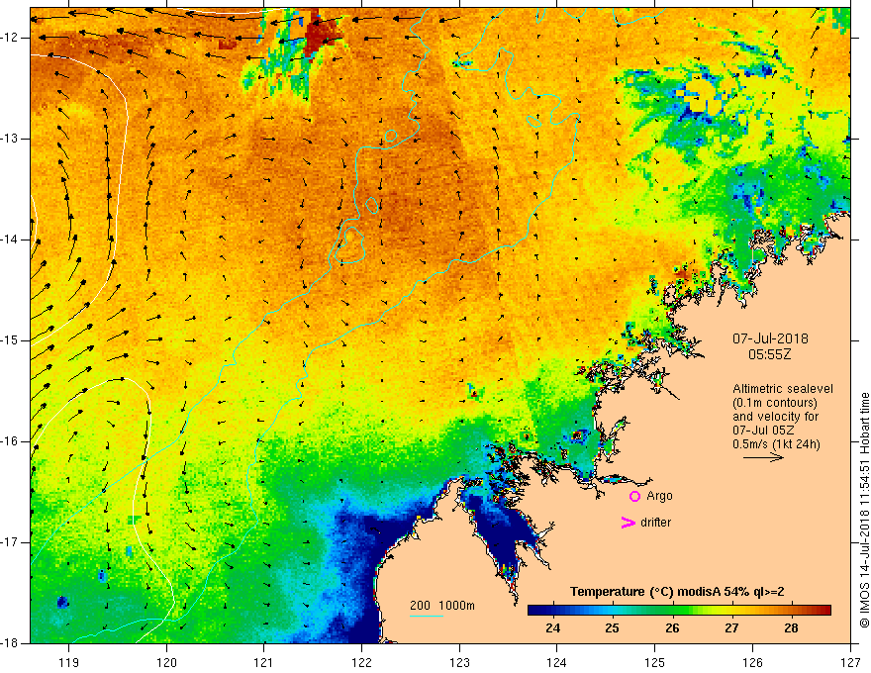Click the longitude 124 axis label
Screen dimensions: 871x673
click(x=557, y=662)
